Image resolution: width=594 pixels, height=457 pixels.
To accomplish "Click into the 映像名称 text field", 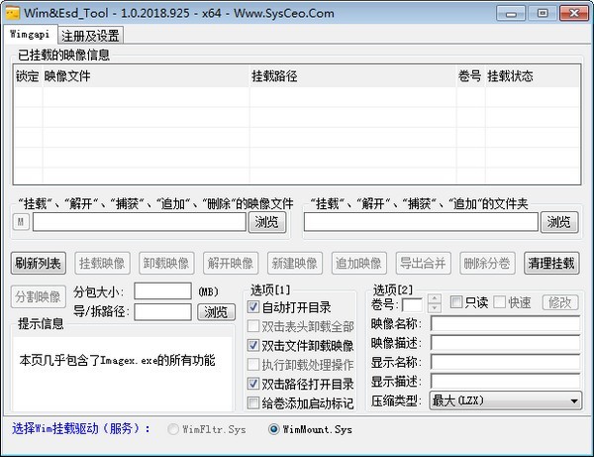I will (505, 324).
